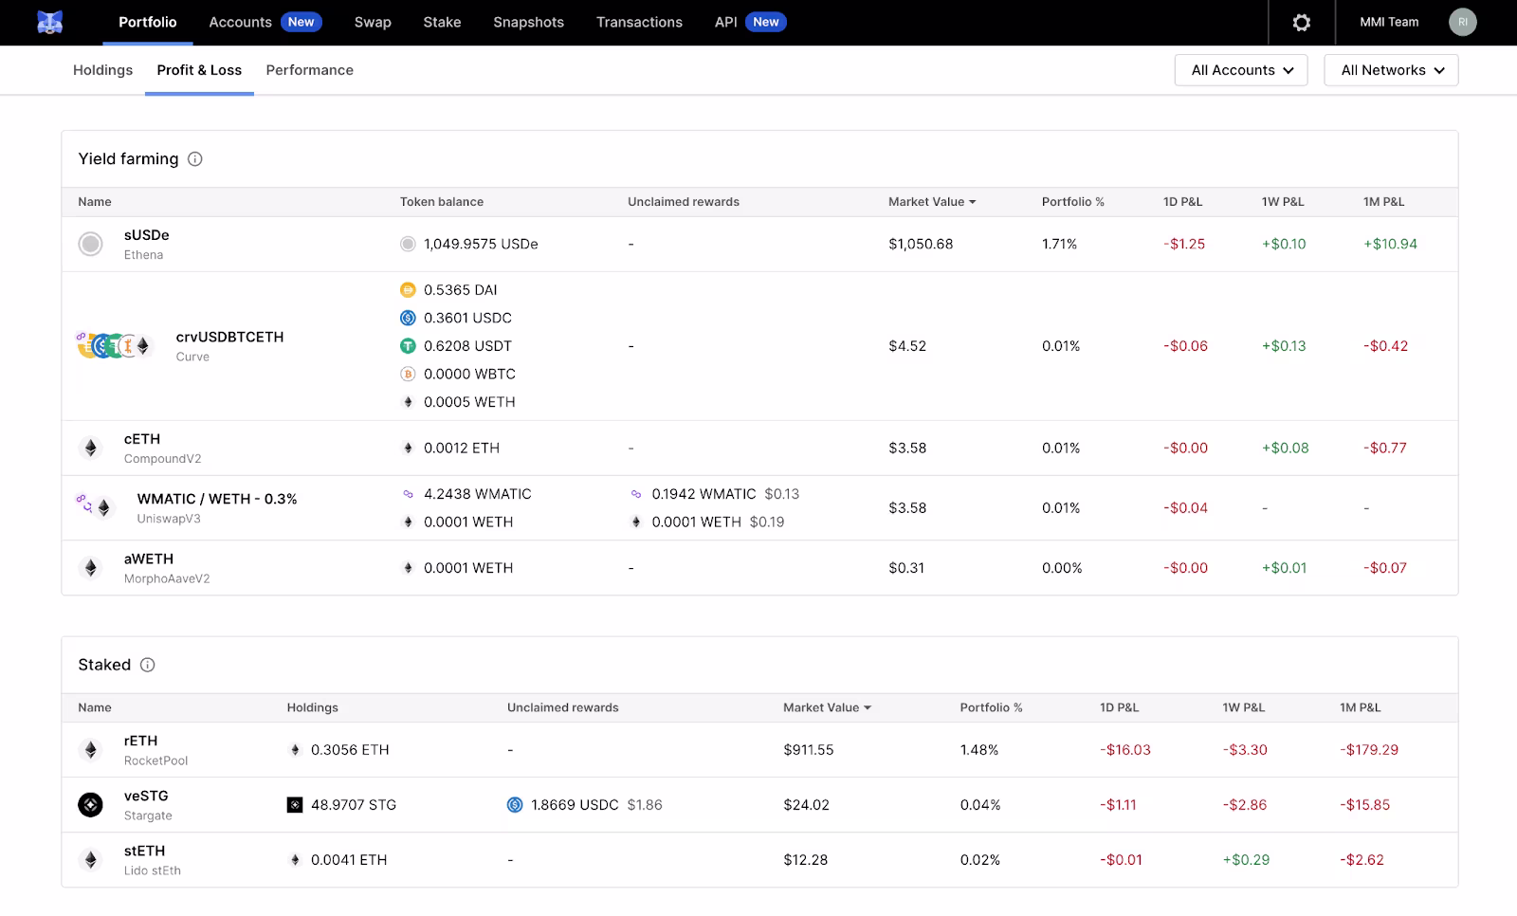The width and height of the screenshot is (1517, 916).
Task: Click the Yield farming info icon
Action: click(x=195, y=159)
